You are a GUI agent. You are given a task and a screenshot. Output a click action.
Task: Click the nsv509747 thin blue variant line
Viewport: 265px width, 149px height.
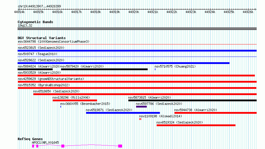[x=137, y=57]
